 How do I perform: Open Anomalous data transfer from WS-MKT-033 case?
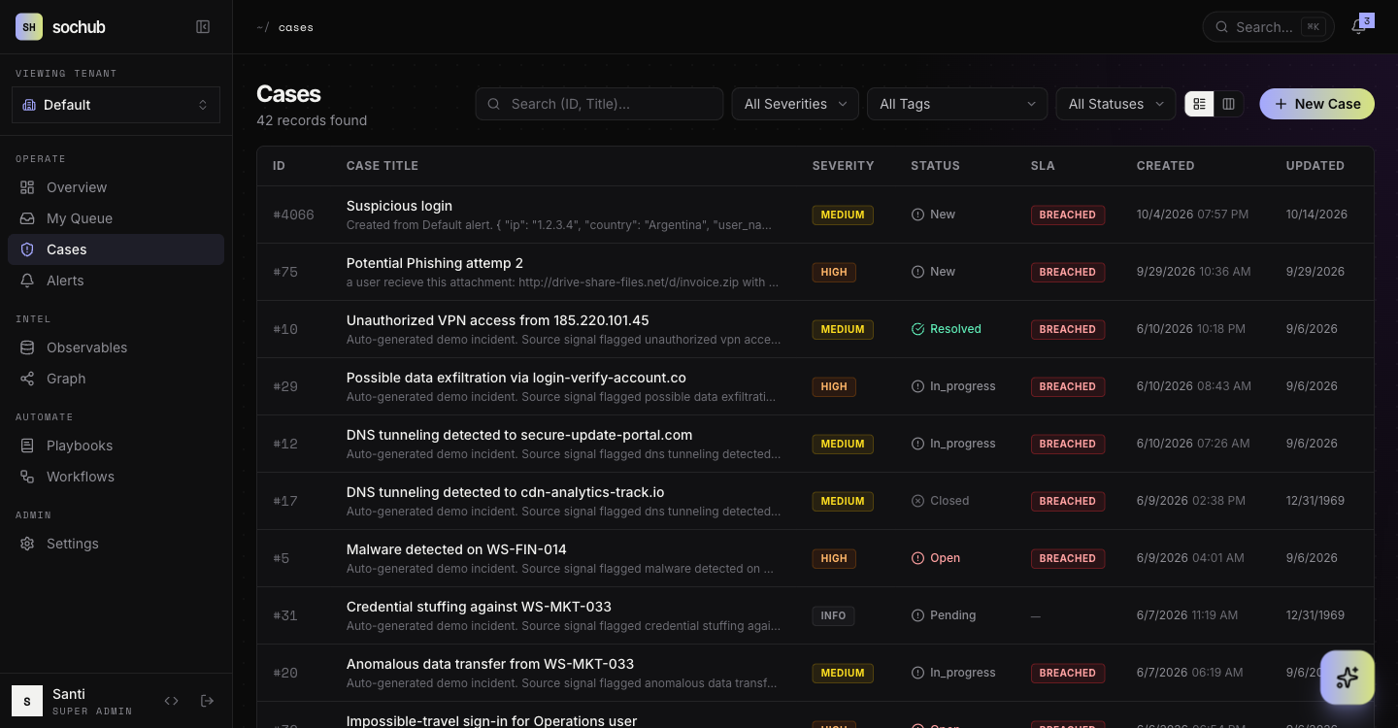click(490, 664)
